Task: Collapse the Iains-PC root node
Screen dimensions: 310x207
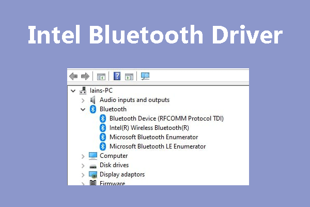Action: pyautogui.click(x=73, y=91)
